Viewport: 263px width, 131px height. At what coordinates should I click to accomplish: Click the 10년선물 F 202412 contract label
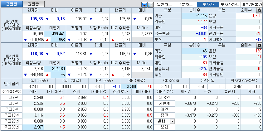(x=12, y=60)
